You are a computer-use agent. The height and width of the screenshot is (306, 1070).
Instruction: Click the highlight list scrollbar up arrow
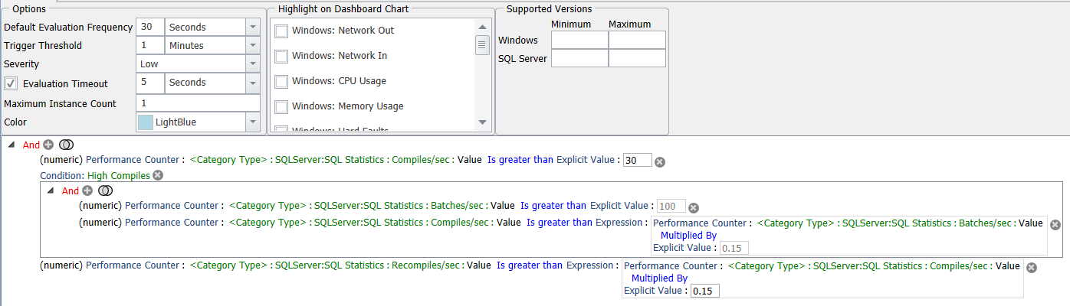tap(482, 28)
